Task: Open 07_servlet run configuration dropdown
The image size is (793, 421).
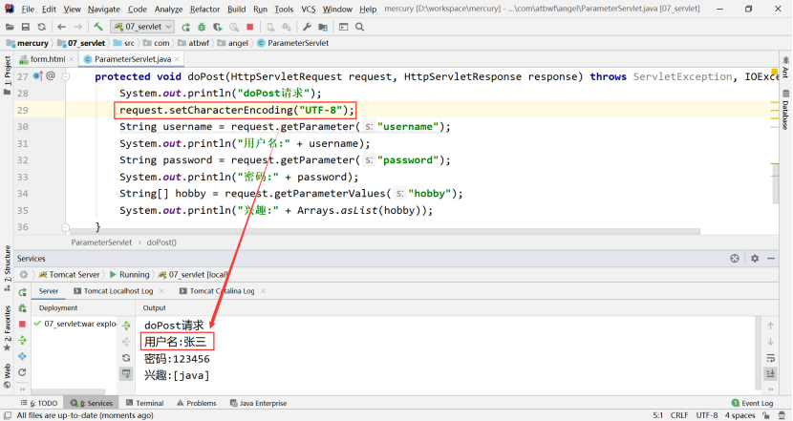Action: [x=142, y=27]
